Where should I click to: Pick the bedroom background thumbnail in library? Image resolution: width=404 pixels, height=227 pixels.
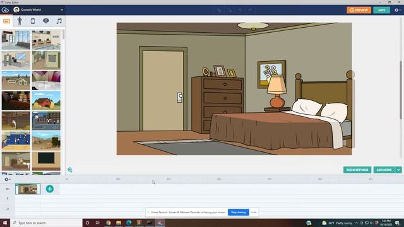16,161
